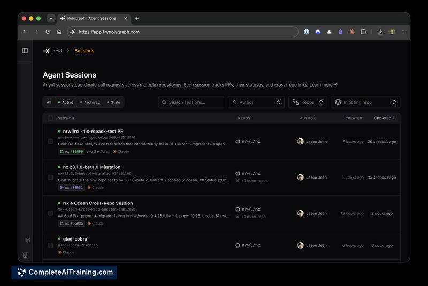This screenshot has width=428, height=286.
Task: Check the glad-cobra session
Action: point(50,245)
